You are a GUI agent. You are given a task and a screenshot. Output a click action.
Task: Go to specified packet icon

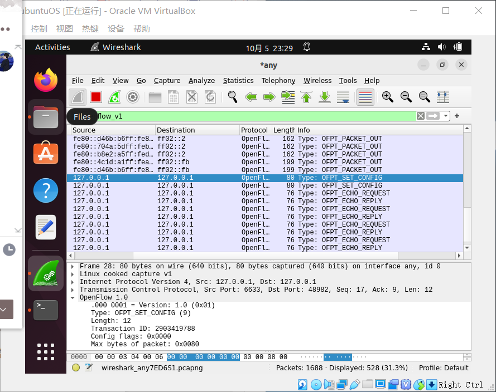click(x=288, y=97)
